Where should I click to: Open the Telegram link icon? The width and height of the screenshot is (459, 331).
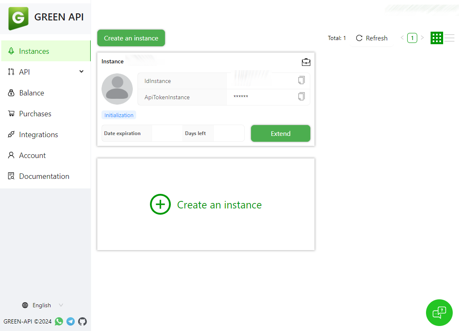tap(71, 321)
